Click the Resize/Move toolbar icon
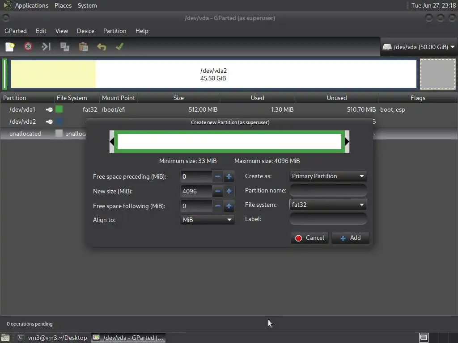Screen dimensions: 458x343 click(46, 46)
